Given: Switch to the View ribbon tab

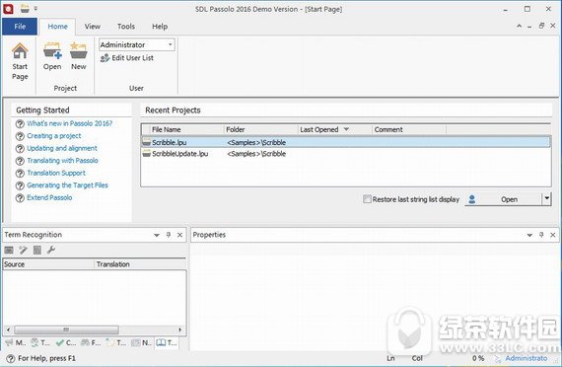Looking at the screenshot, I should [x=92, y=27].
